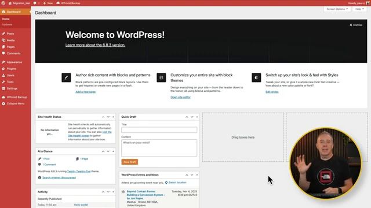The height and width of the screenshot is (208, 371).
Task: Click the block themes layout icon
Action: pyautogui.click(x=161, y=77)
